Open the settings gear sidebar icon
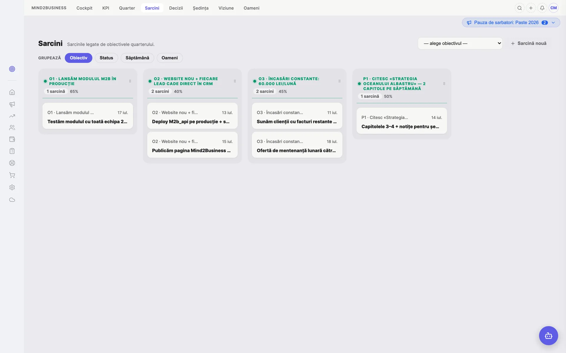The height and width of the screenshot is (353, 566). click(12, 187)
